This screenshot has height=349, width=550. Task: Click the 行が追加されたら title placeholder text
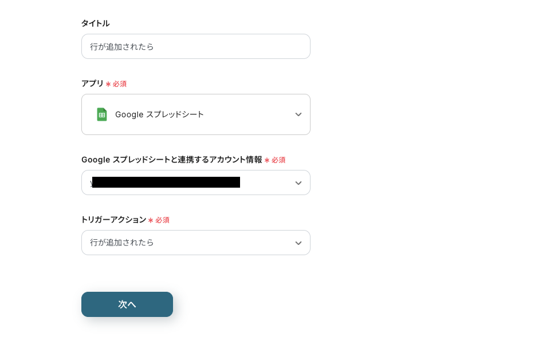point(122,47)
